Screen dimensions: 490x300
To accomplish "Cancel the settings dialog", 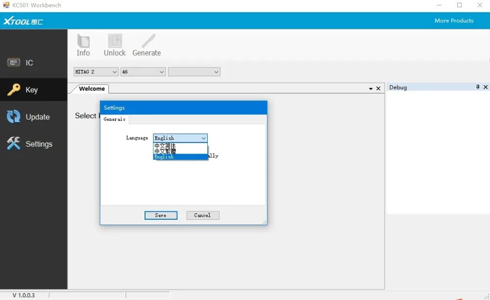I will click(x=203, y=215).
